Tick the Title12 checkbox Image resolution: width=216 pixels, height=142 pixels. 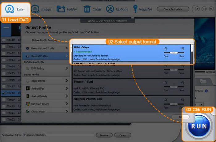(4, 53)
